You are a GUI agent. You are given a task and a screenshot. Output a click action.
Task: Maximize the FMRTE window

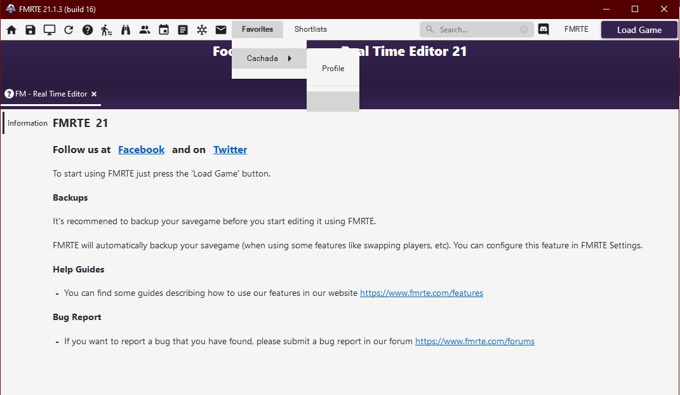tap(635, 9)
